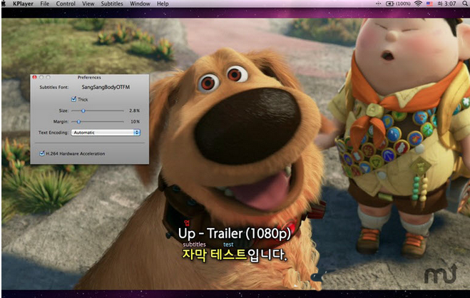Toggle the Thick subtitle checkbox
Image resolution: width=470 pixels, height=298 pixels.
[x=73, y=99]
